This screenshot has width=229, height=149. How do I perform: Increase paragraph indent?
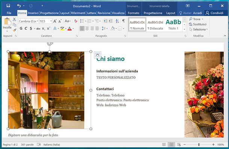click(x=110, y=21)
